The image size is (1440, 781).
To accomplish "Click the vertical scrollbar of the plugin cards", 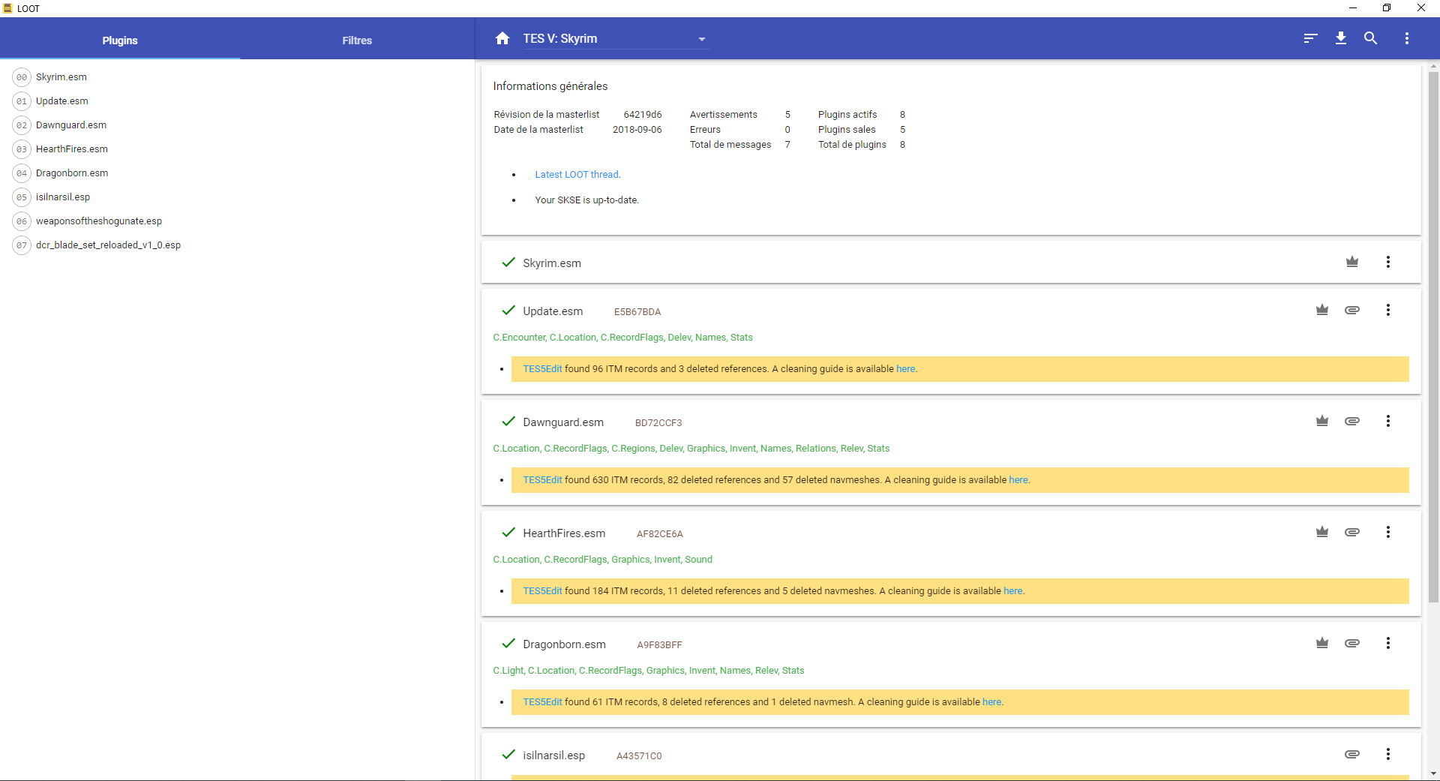I will pyautogui.click(x=1433, y=338).
